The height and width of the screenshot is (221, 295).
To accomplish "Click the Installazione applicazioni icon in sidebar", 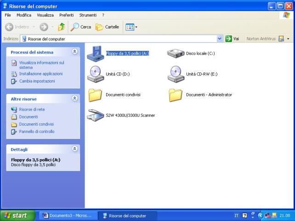I will (x=14, y=74).
